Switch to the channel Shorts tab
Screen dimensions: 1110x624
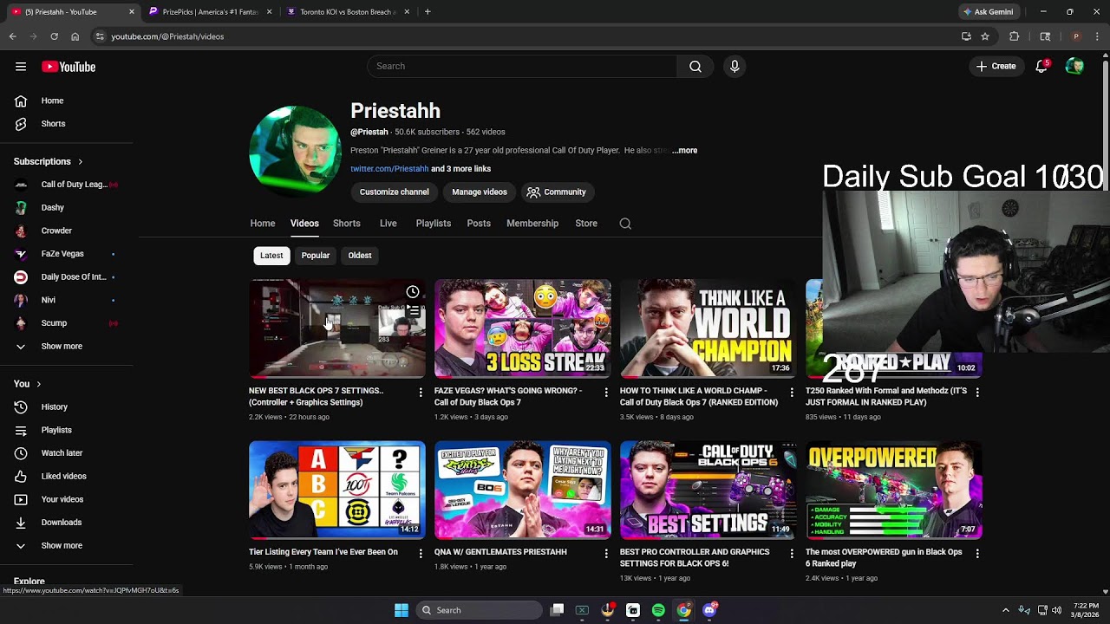tap(347, 224)
